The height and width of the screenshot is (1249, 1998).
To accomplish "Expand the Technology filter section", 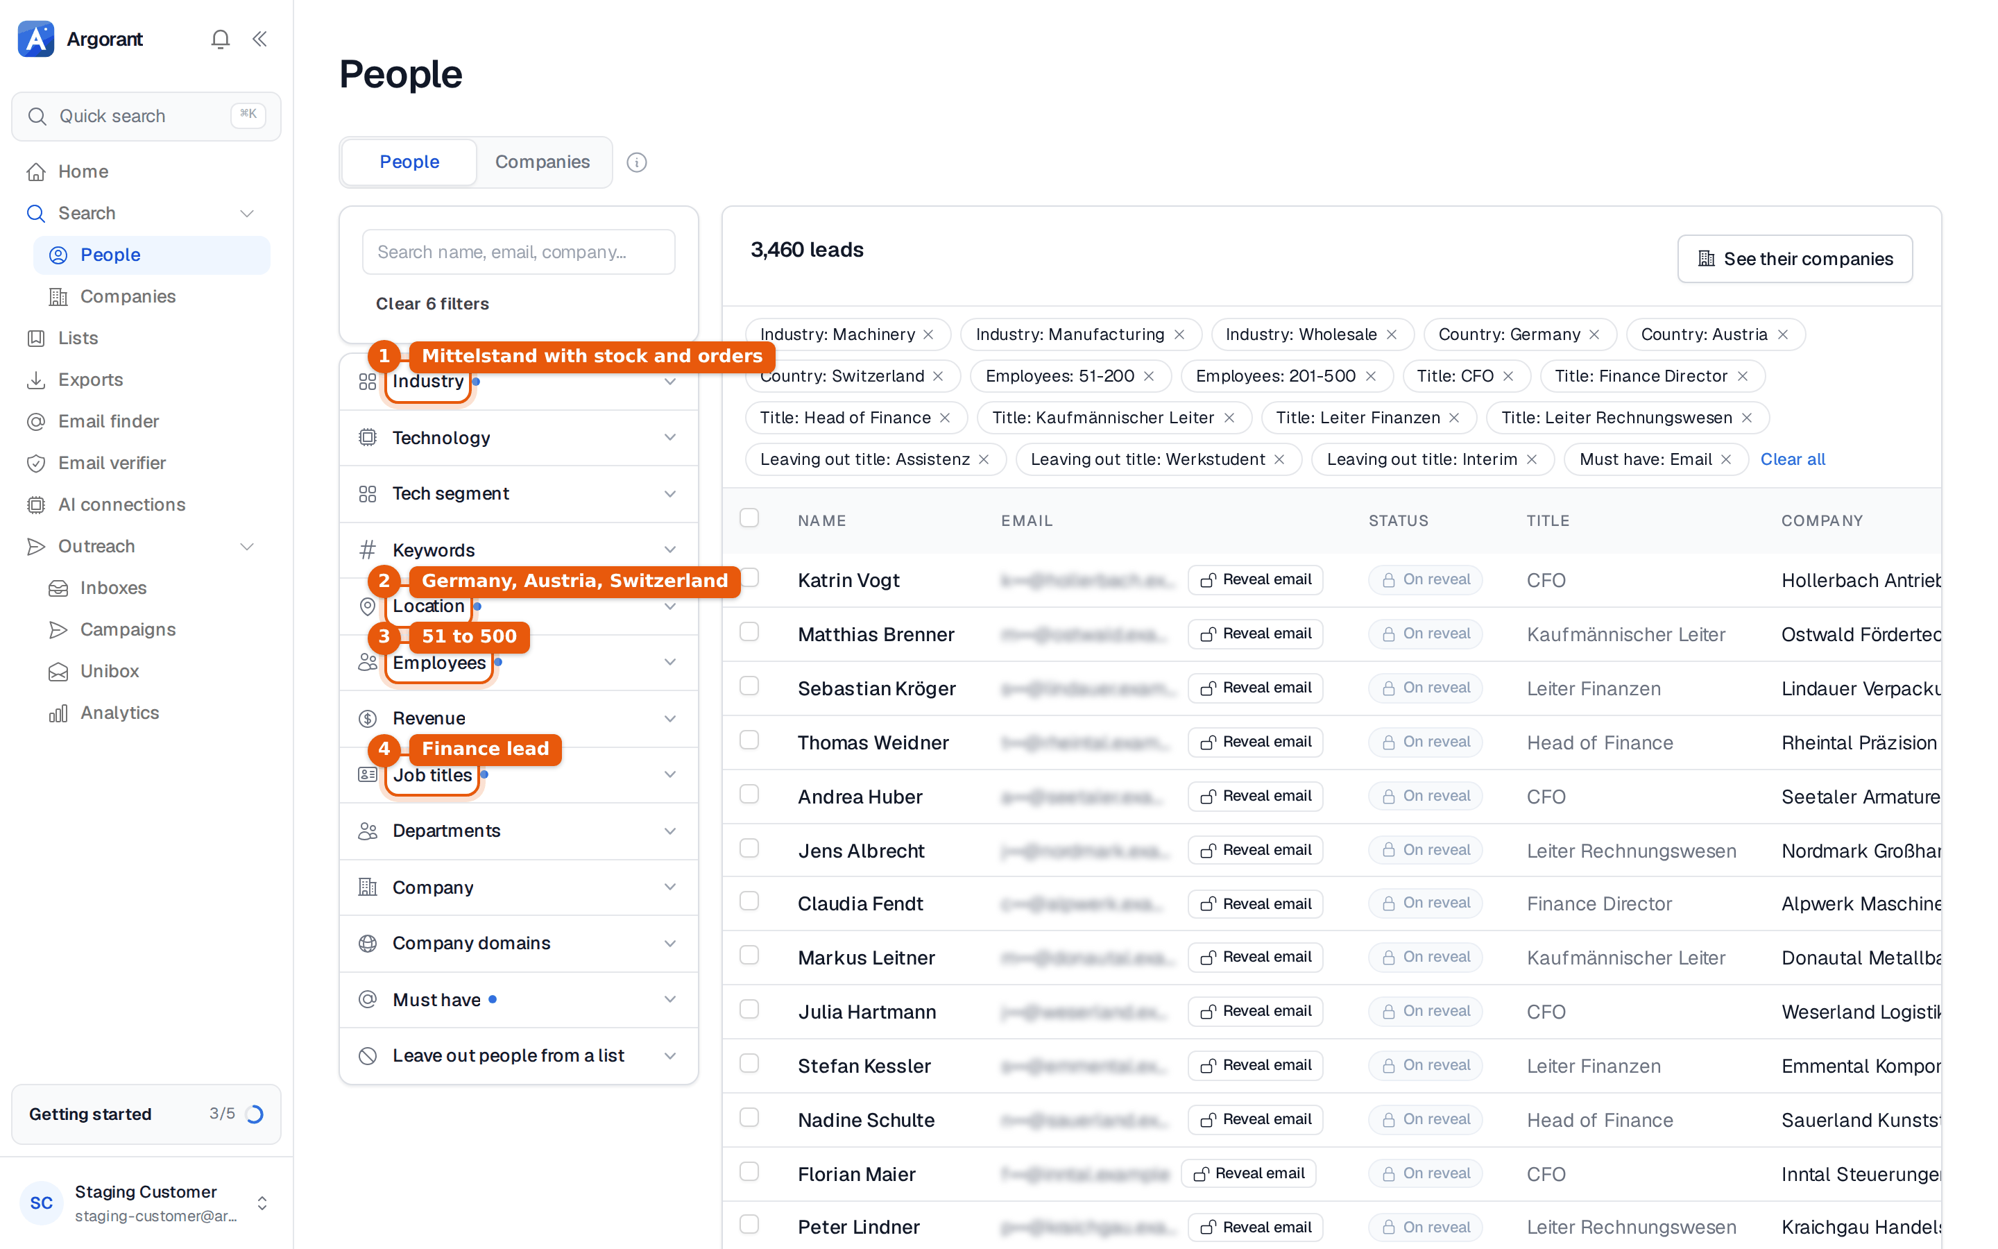I will 518,438.
